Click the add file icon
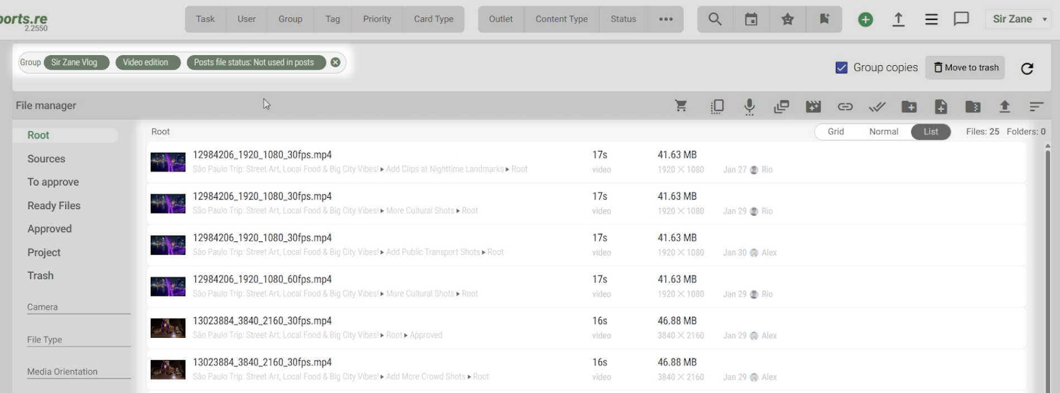The width and height of the screenshot is (1060, 393). click(x=941, y=106)
